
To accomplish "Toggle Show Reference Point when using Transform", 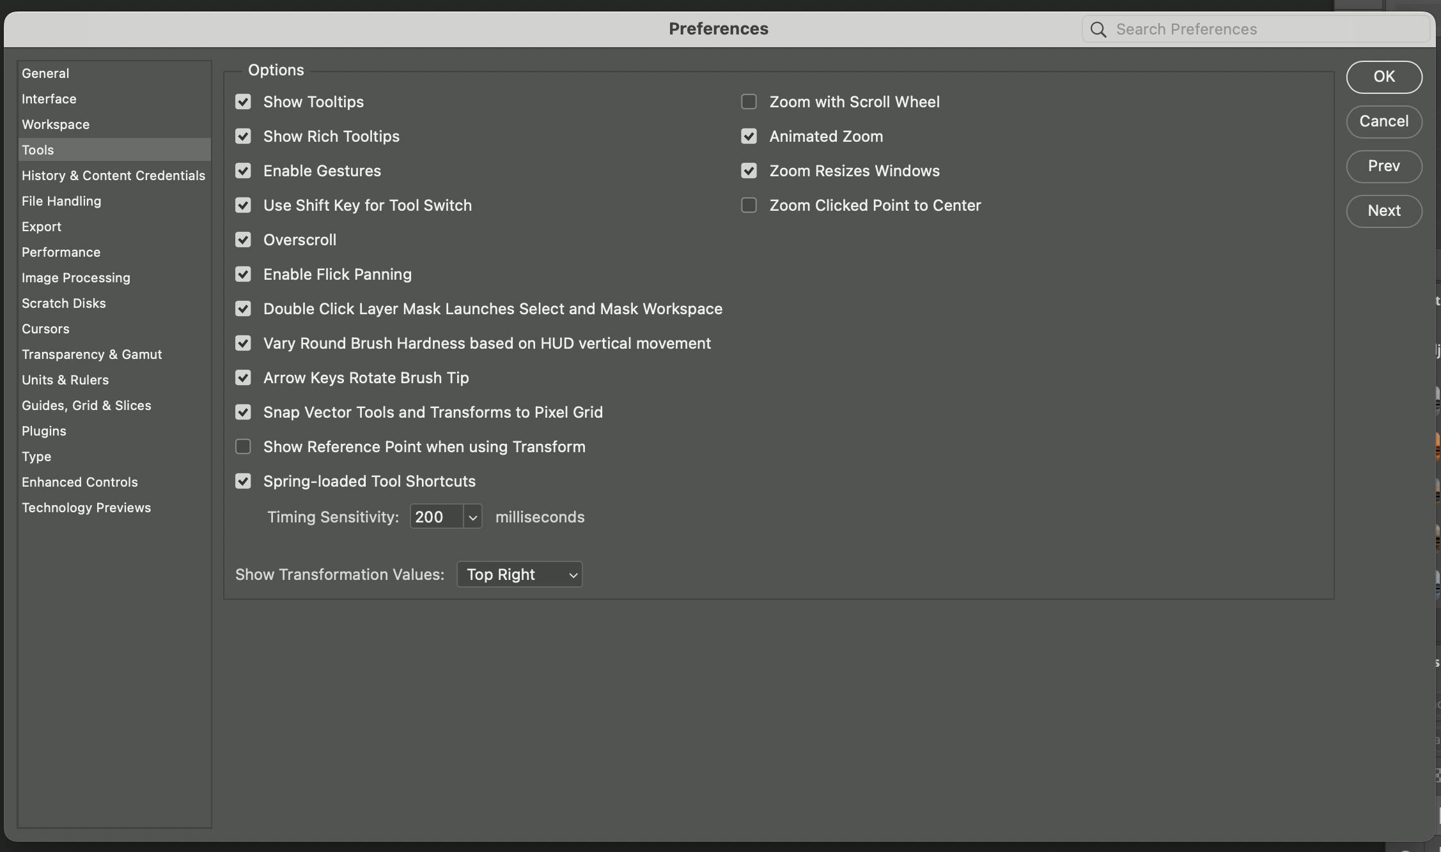I will [x=243, y=446].
